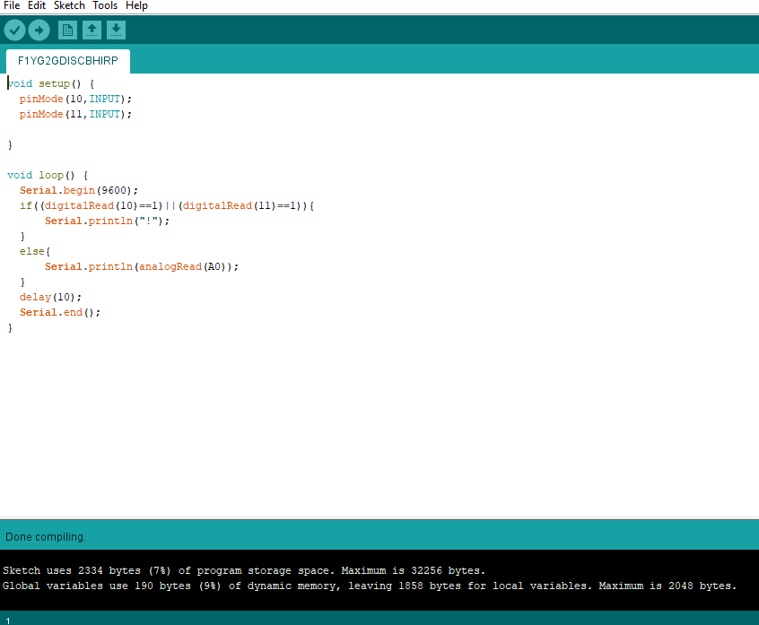
Task: Select the F1YG2GDISCBHIRP sketch tab
Action: click(x=67, y=61)
